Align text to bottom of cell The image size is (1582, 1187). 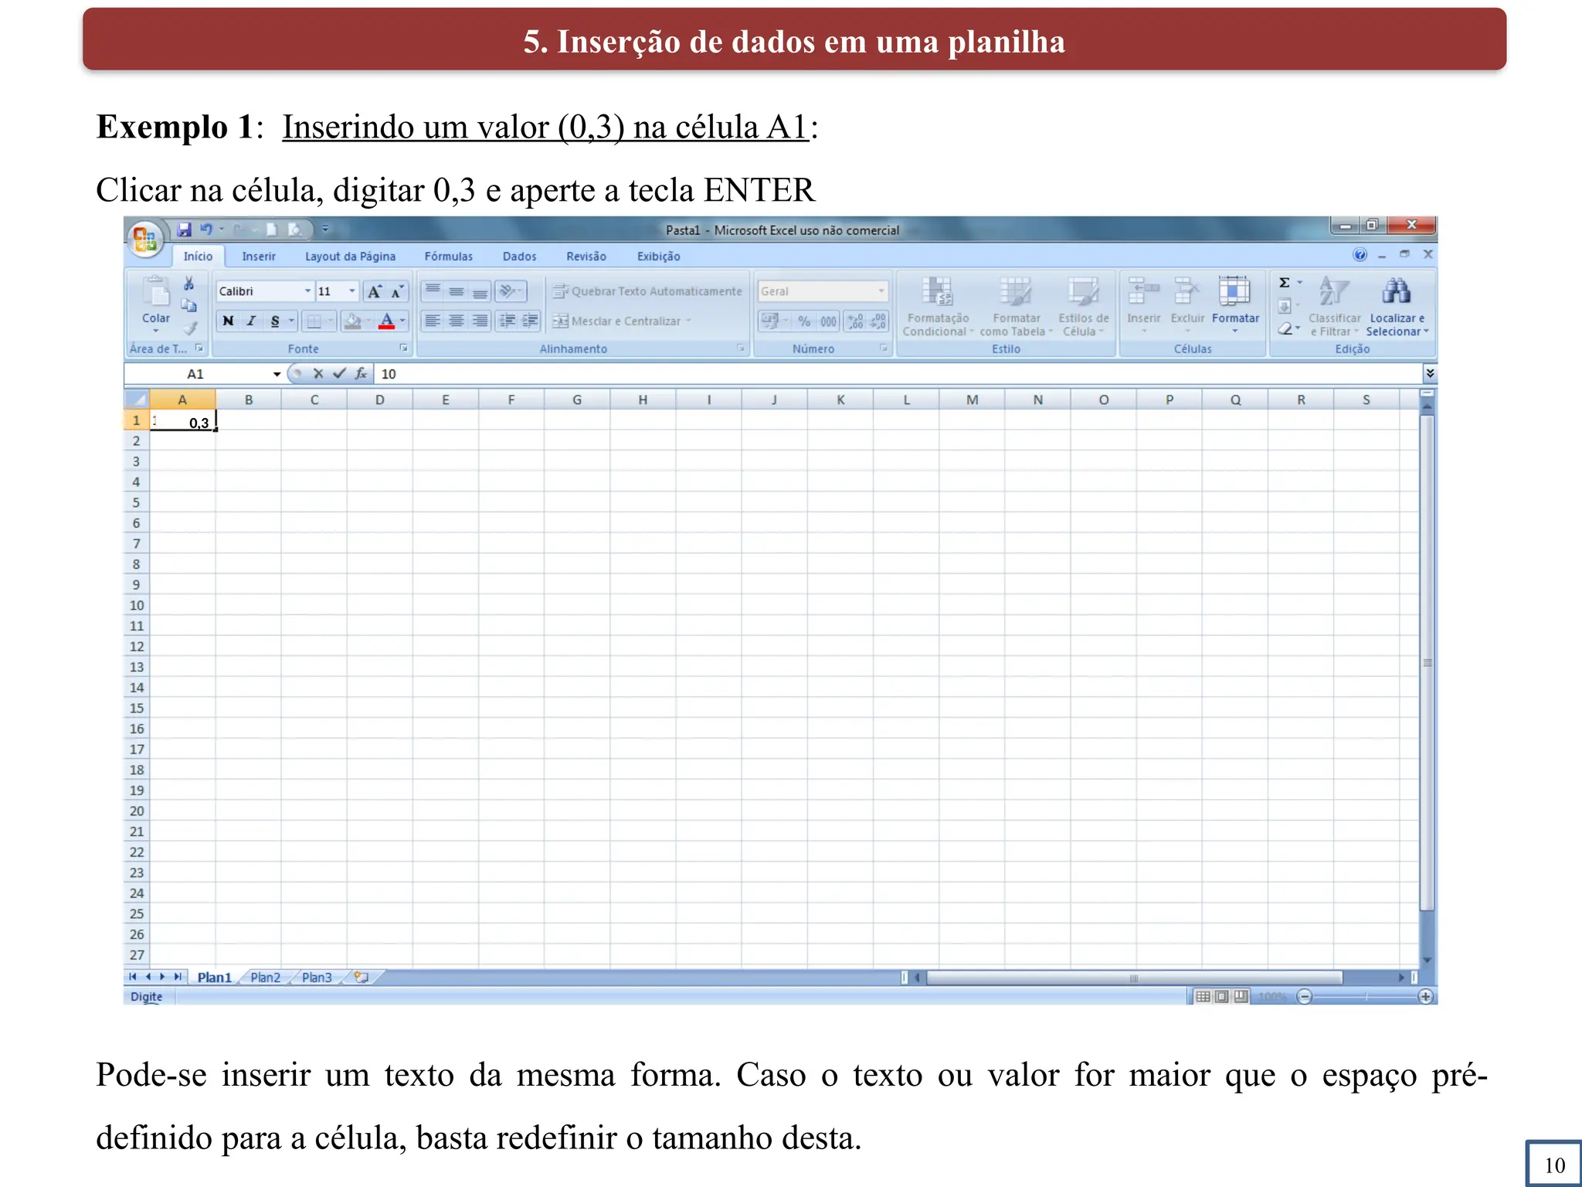pyautogui.click(x=480, y=291)
